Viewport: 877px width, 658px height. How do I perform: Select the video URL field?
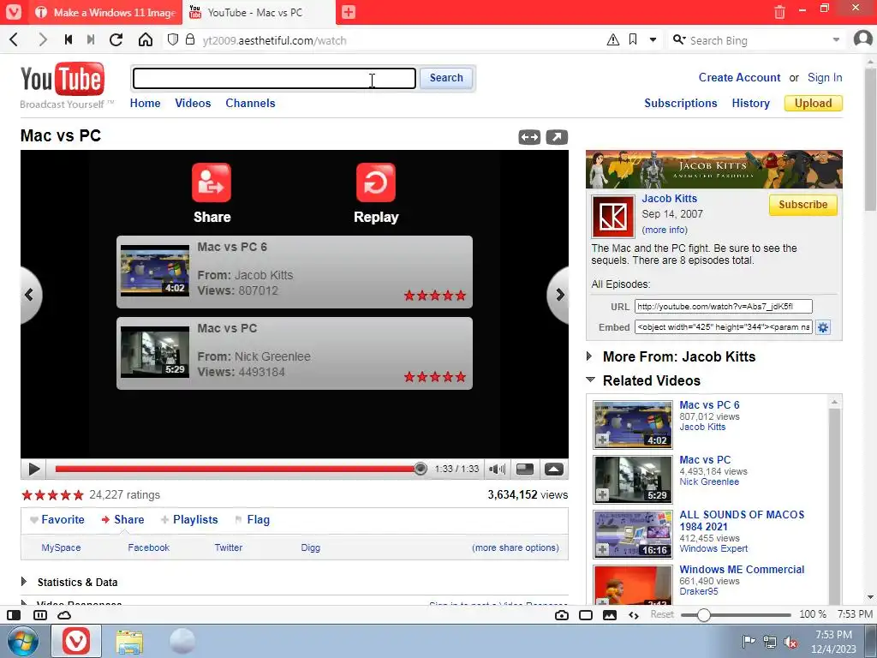point(723,306)
